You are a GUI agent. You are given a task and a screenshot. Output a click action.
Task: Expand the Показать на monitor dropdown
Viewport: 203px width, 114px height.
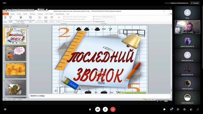[115, 19]
